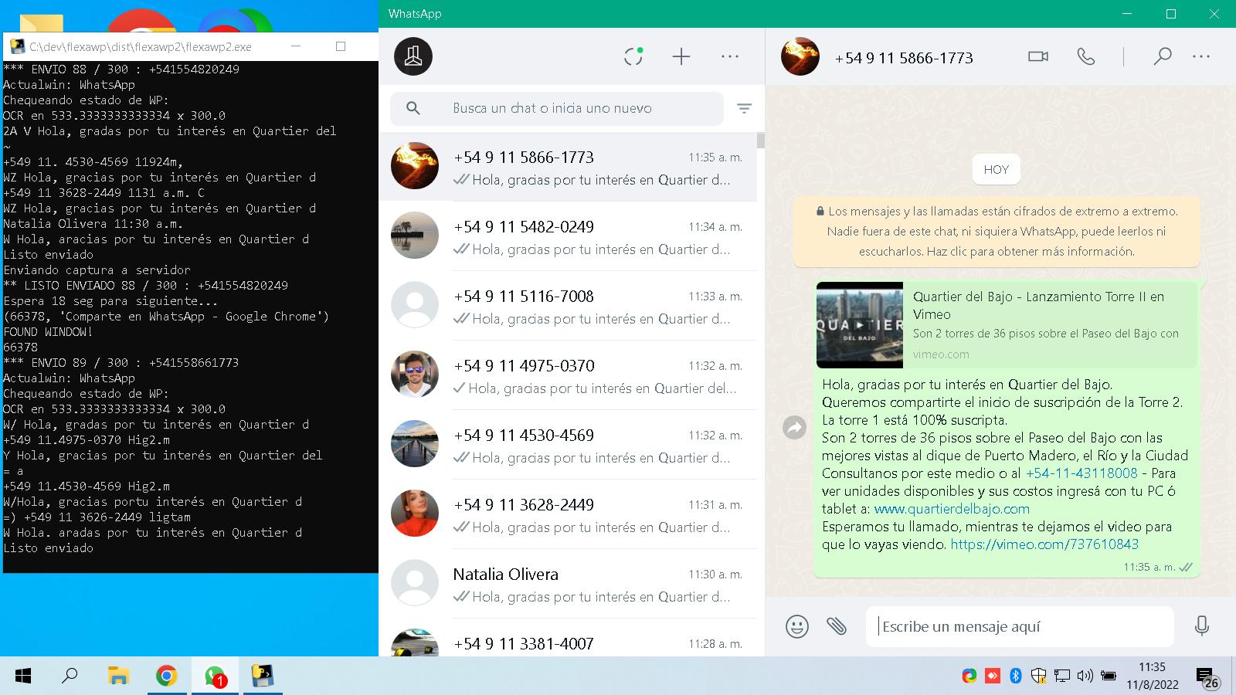Start a video call in the chat header
The image size is (1236, 695).
coord(1038,56)
